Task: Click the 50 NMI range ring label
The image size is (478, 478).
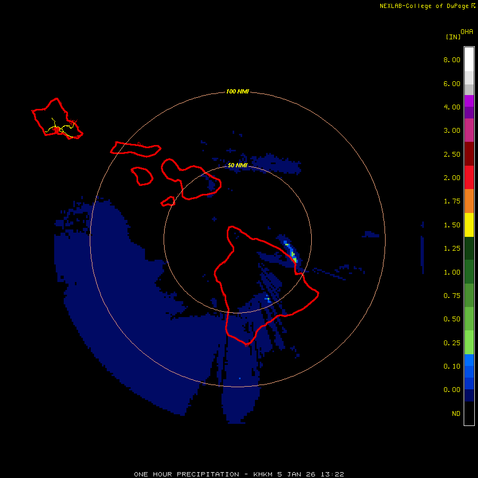Action: click(237, 165)
